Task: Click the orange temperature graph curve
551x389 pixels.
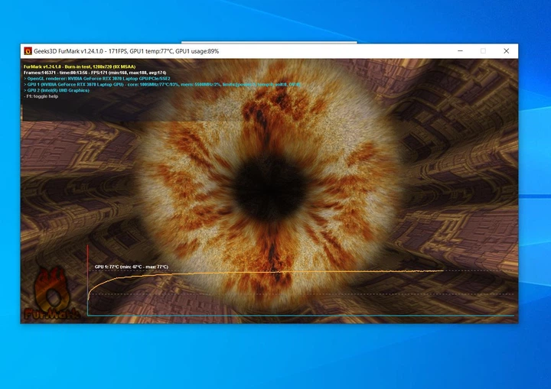Action: point(265,273)
